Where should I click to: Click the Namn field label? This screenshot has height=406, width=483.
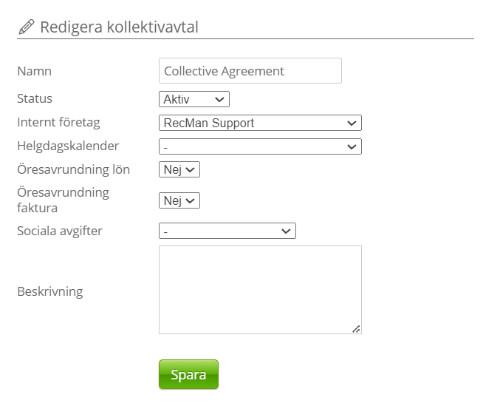[x=34, y=72]
